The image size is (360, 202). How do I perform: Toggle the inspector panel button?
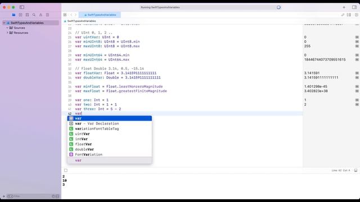tap(354, 7)
